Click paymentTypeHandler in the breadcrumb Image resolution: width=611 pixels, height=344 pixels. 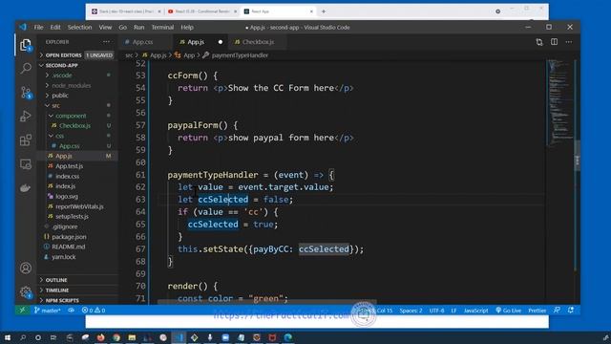[240, 55]
